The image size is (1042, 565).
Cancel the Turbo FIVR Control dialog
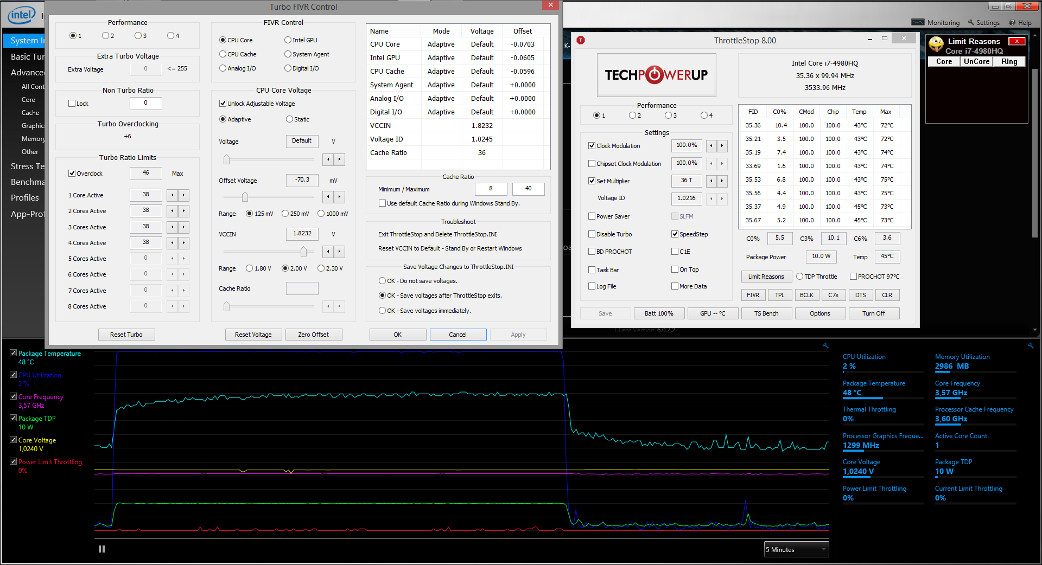click(458, 335)
